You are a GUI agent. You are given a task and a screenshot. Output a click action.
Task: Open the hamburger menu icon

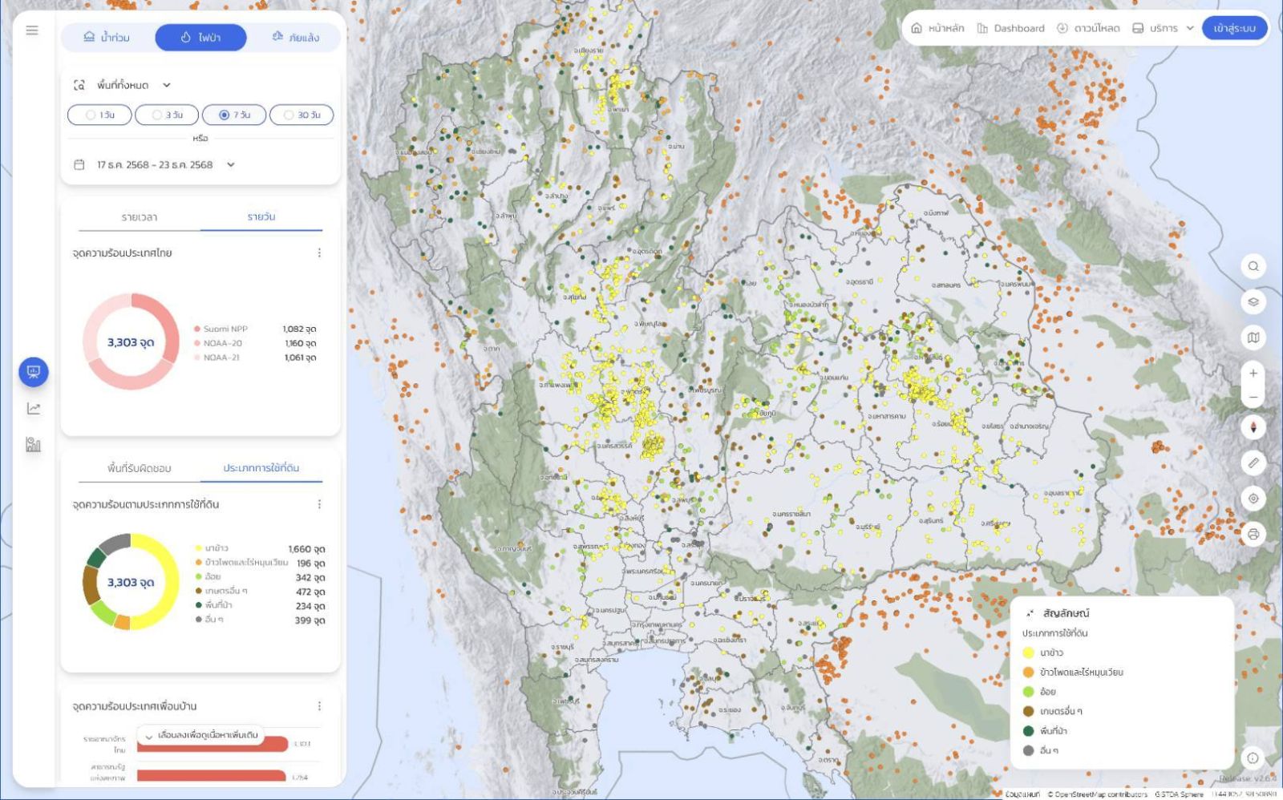[x=32, y=30]
